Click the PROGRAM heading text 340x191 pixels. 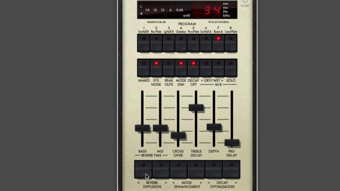[x=187, y=24]
